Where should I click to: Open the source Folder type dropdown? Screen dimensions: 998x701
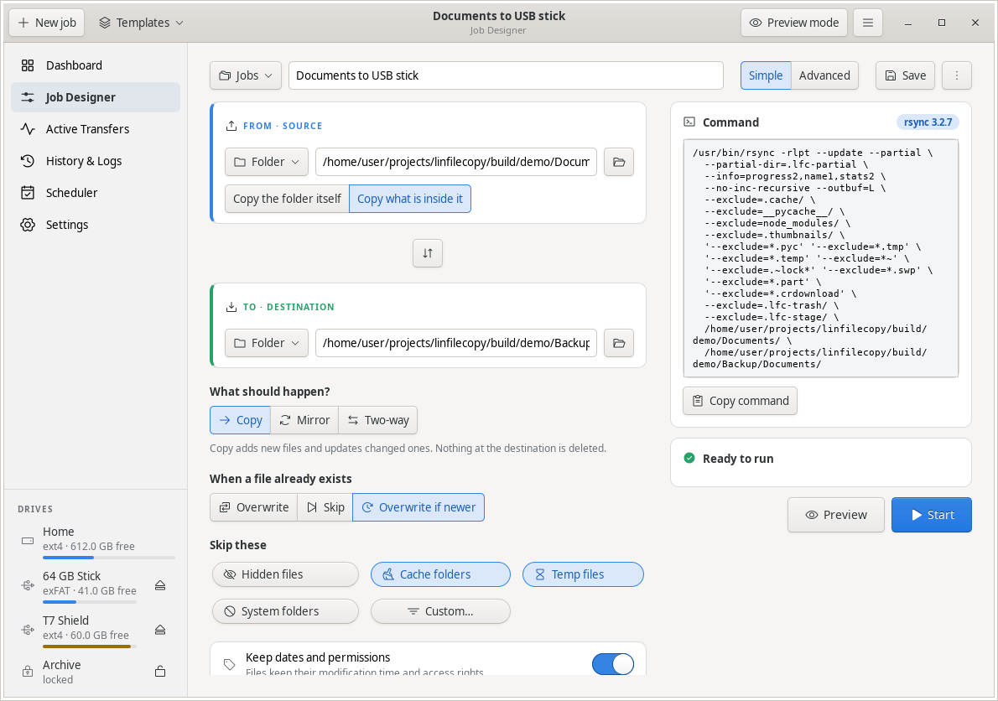(x=267, y=162)
